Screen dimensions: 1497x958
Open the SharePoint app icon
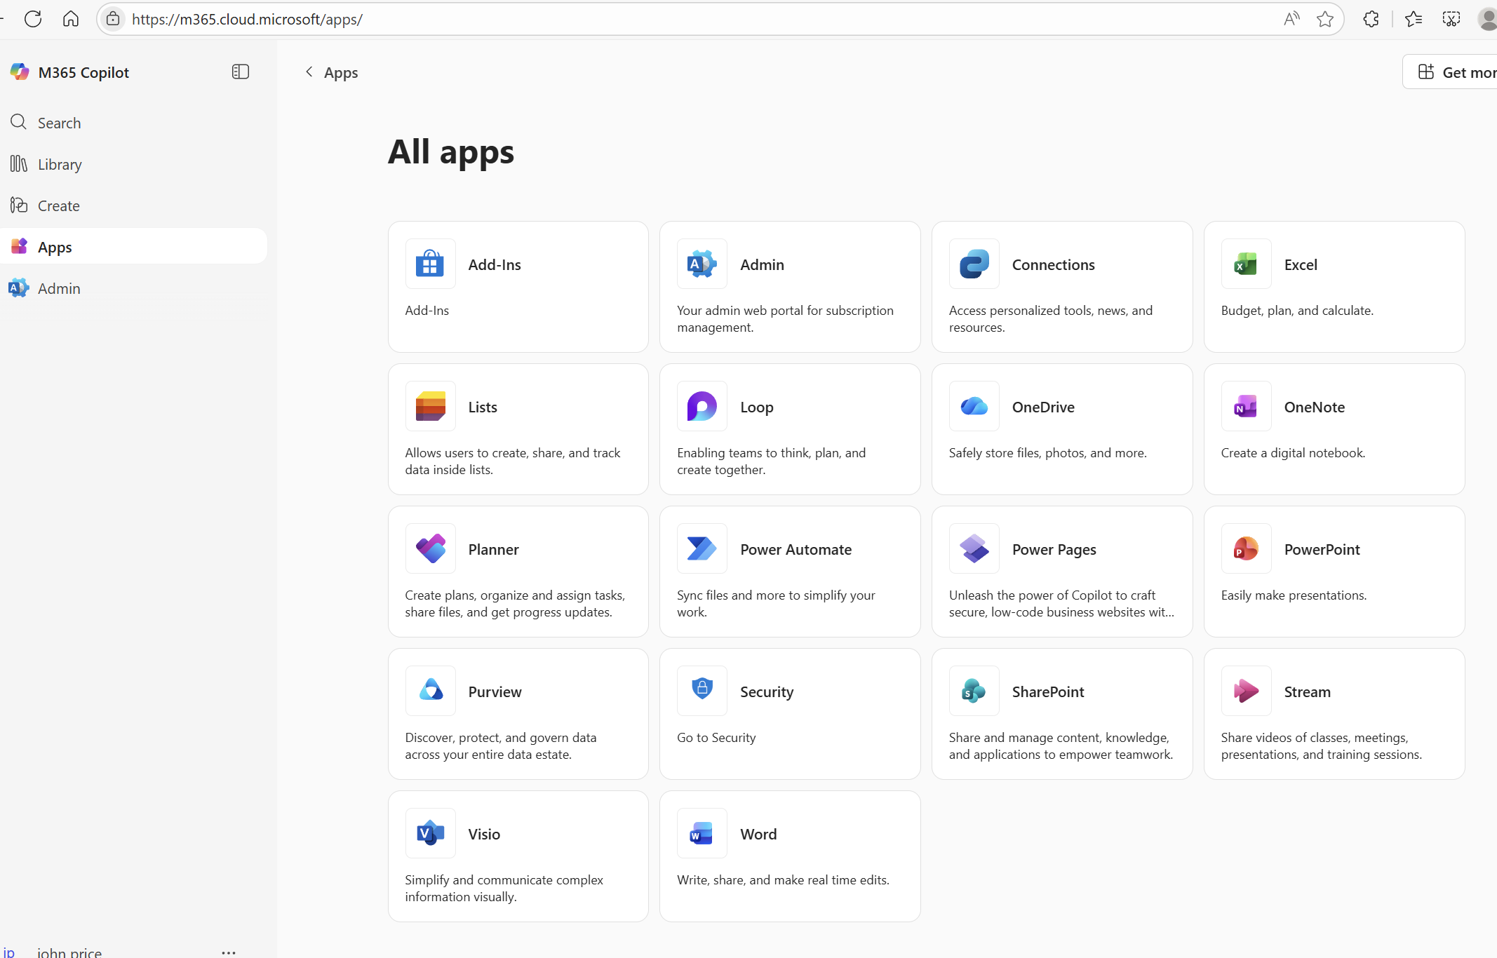tap(974, 691)
